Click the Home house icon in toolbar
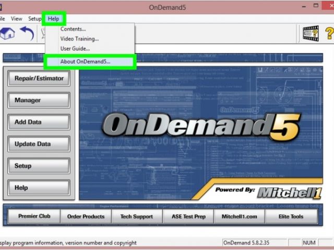 (7, 34)
